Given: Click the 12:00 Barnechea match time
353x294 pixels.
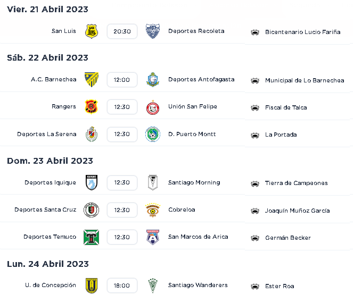Looking at the screenshot, I should point(122,80).
